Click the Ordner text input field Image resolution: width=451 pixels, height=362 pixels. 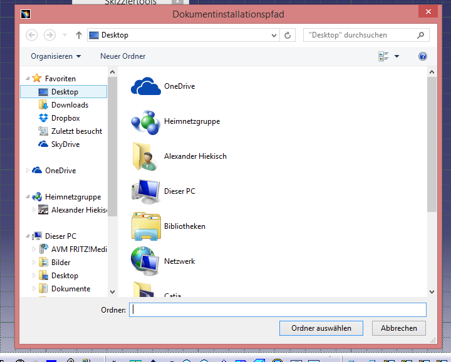coord(277,310)
